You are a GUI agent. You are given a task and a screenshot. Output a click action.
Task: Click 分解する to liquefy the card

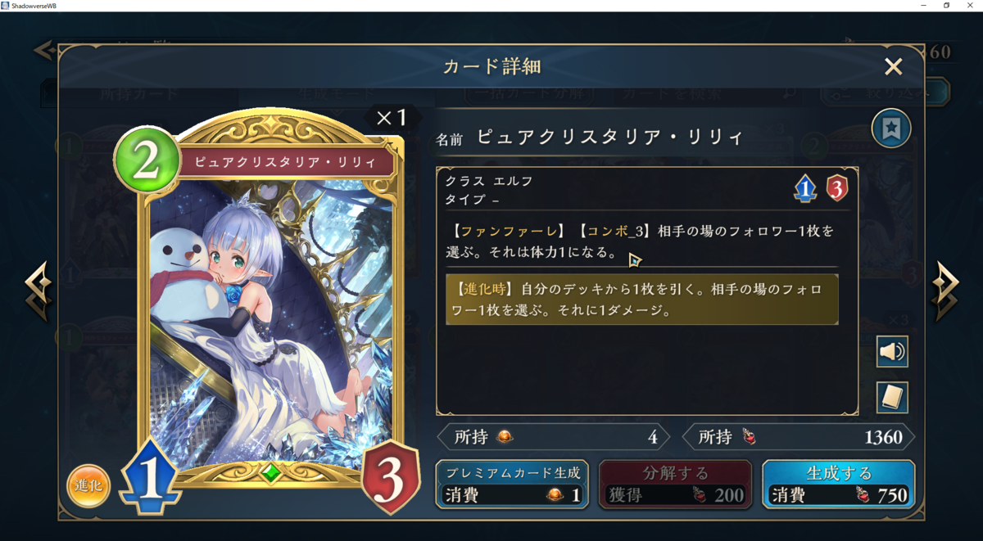click(676, 485)
